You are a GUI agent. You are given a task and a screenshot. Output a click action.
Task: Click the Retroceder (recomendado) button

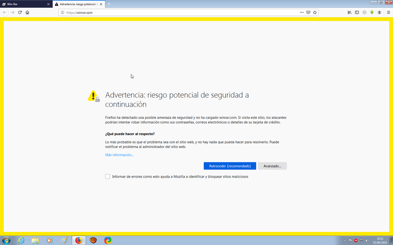[230, 166]
